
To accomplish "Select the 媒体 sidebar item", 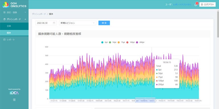I will (14, 33).
